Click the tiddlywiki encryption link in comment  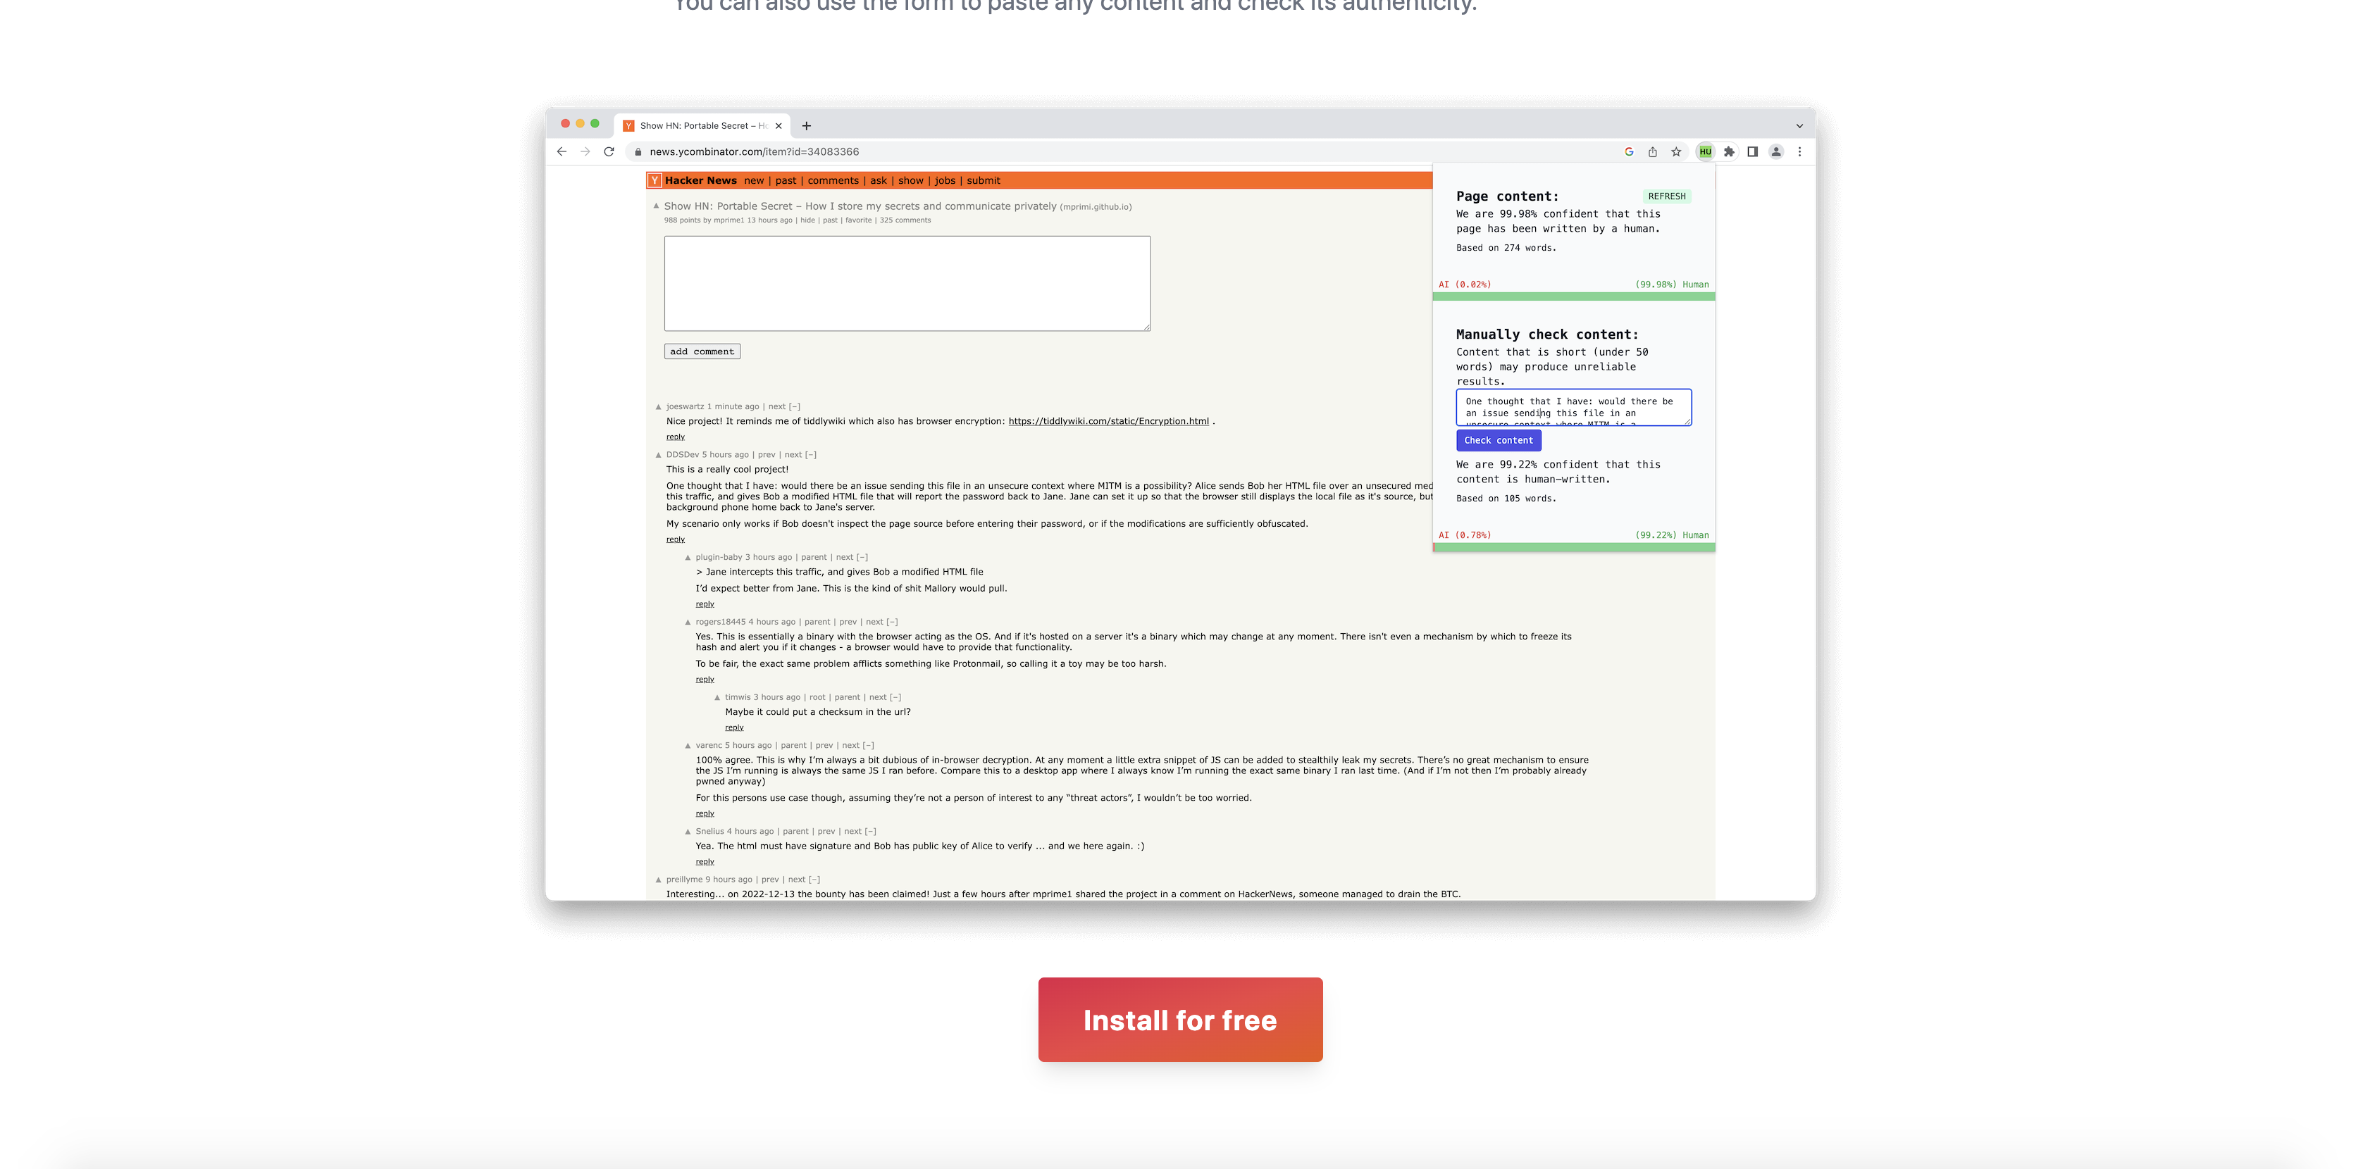pos(1108,420)
